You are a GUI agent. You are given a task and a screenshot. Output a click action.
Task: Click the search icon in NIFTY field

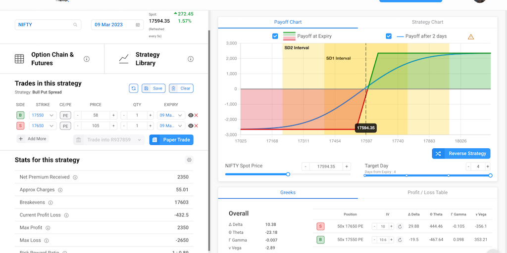pos(75,25)
